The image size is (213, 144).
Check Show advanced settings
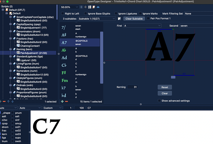point(159,101)
